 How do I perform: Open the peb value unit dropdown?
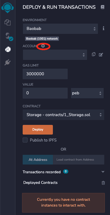[x=87, y=93]
